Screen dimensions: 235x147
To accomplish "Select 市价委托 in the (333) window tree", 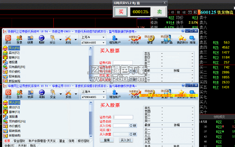I will point(15,126).
